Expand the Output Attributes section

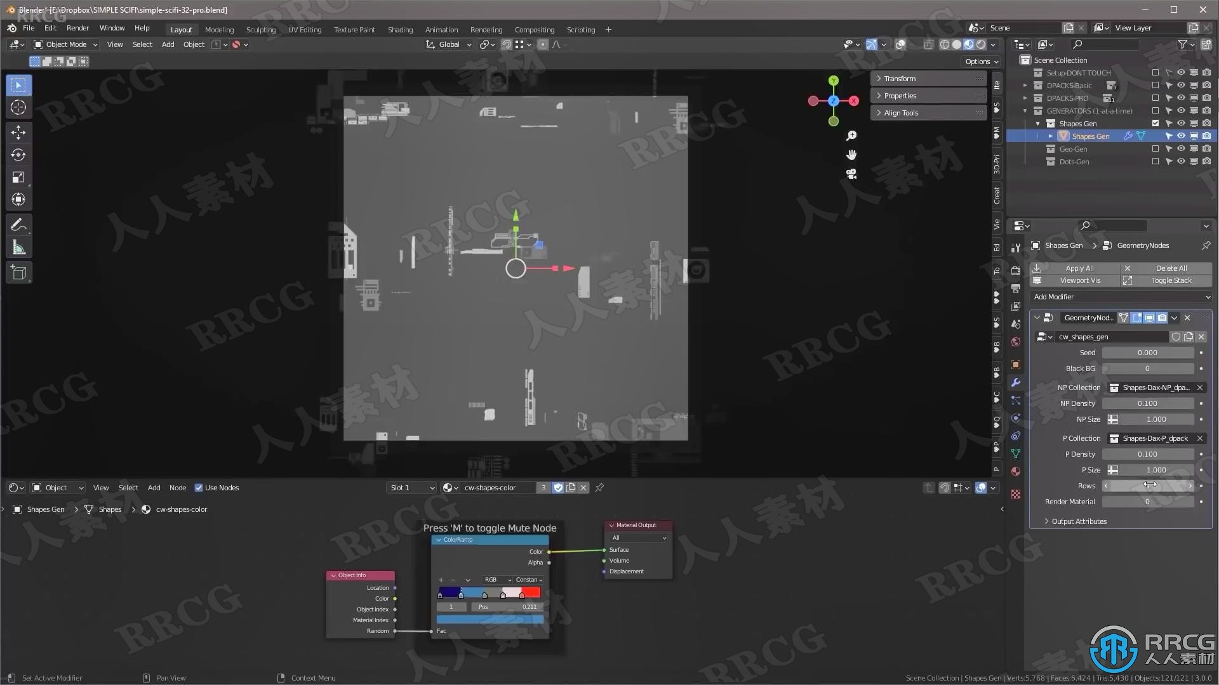(1079, 521)
